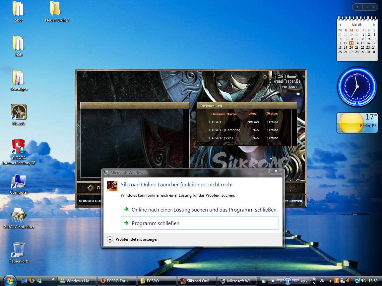Click the Windows Start orb
Viewport: 382px width, 286px height.
point(10,281)
